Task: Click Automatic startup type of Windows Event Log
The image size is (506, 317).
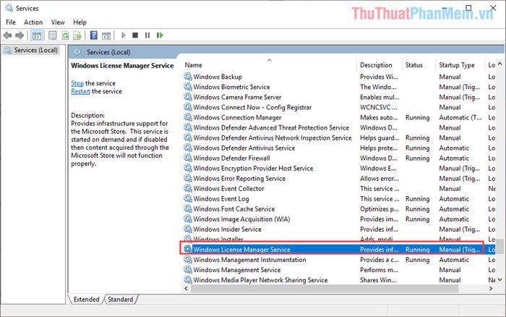Action: point(454,199)
